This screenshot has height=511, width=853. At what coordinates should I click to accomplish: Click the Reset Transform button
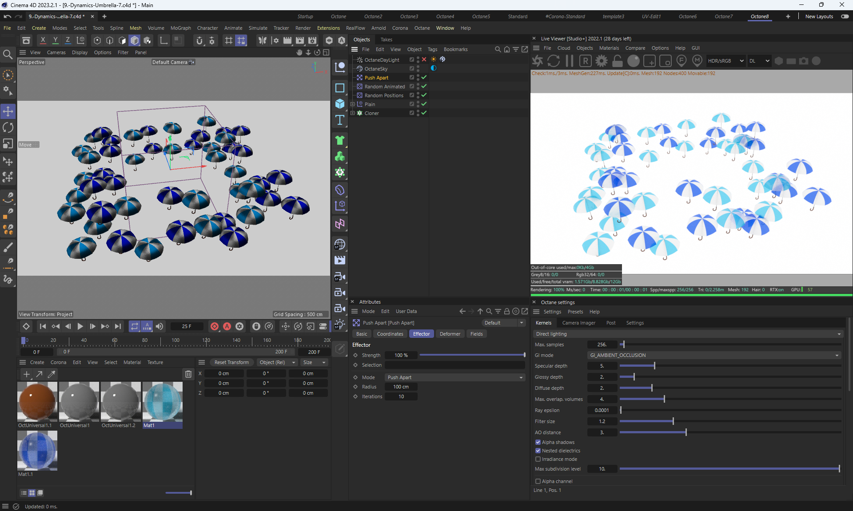click(x=231, y=362)
